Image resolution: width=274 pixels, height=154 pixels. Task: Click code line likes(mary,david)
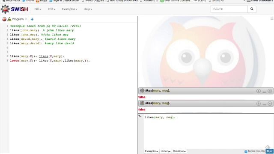tap(42, 43)
